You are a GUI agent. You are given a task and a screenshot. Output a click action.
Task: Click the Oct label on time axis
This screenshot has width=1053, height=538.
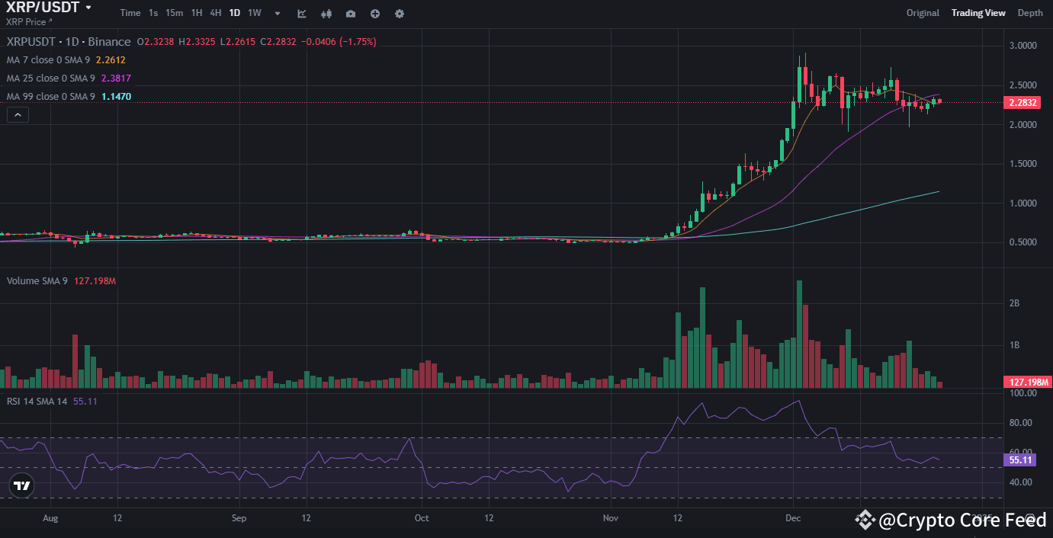point(422,518)
